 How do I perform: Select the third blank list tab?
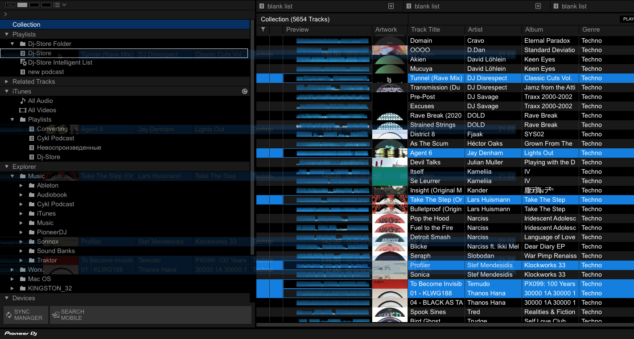click(x=574, y=6)
